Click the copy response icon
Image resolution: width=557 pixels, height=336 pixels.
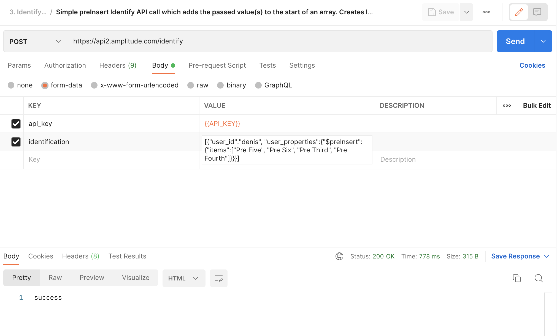point(517,278)
